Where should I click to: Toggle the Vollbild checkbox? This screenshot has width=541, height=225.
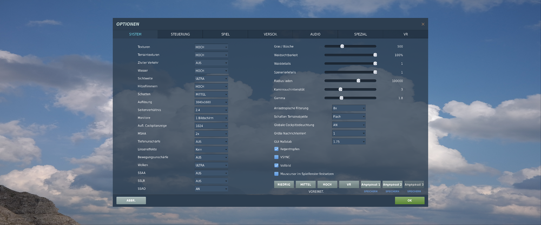point(276,166)
